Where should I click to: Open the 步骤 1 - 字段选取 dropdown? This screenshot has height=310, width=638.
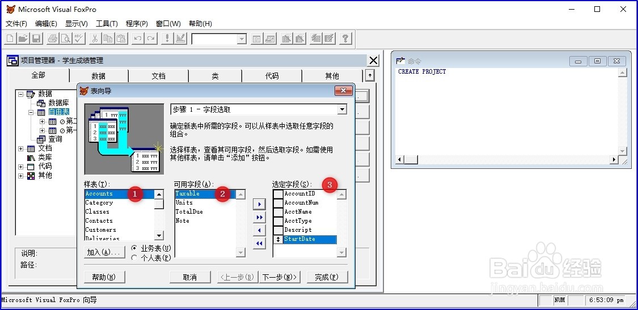point(343,109)
